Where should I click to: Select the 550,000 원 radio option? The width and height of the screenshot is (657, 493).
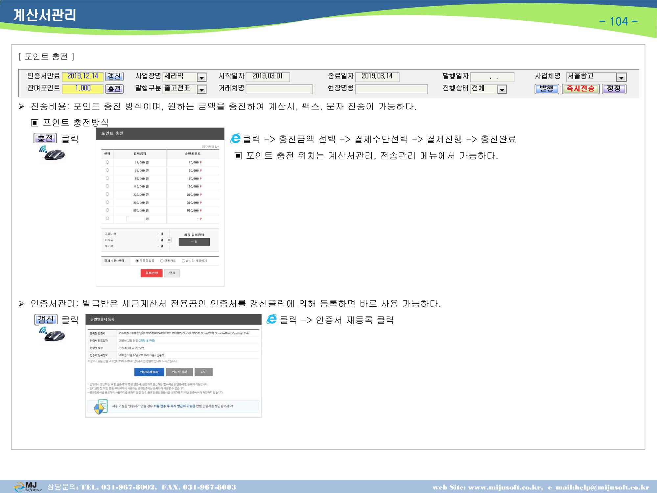click(x=107, y=210)
